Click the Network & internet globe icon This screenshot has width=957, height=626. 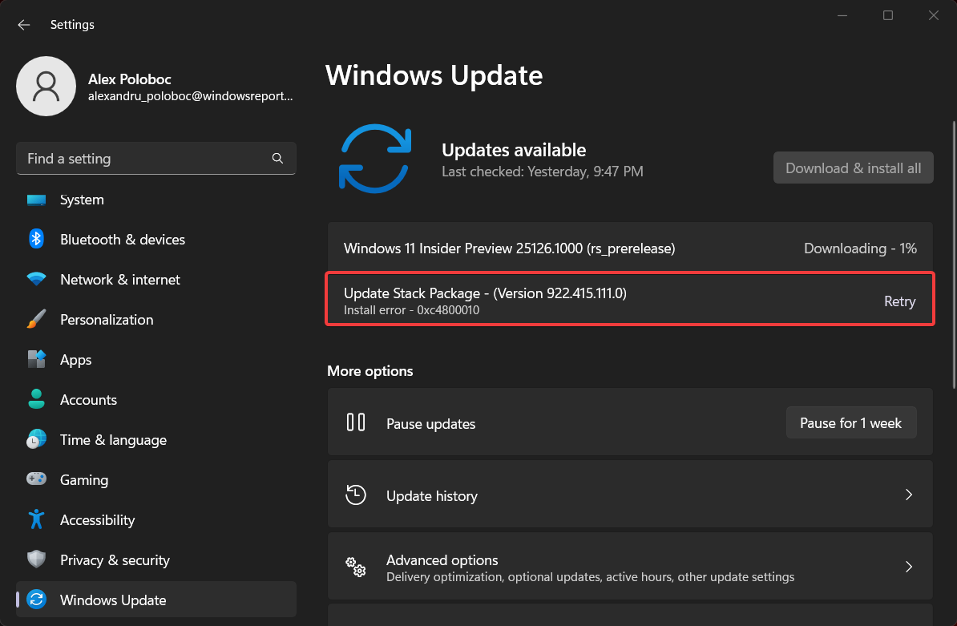[x=36, y=279]
